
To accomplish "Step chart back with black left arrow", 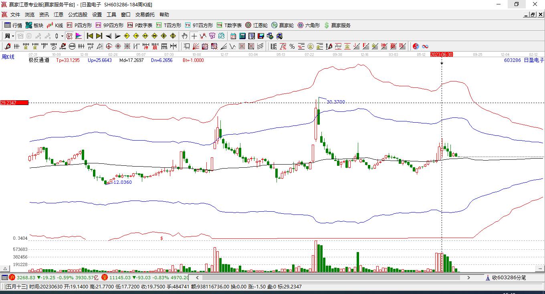I will 108,36.
